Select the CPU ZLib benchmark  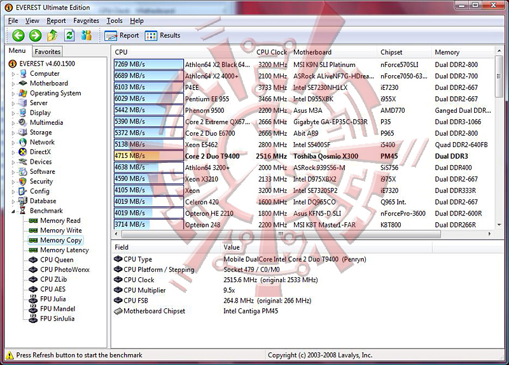[53, 279]
